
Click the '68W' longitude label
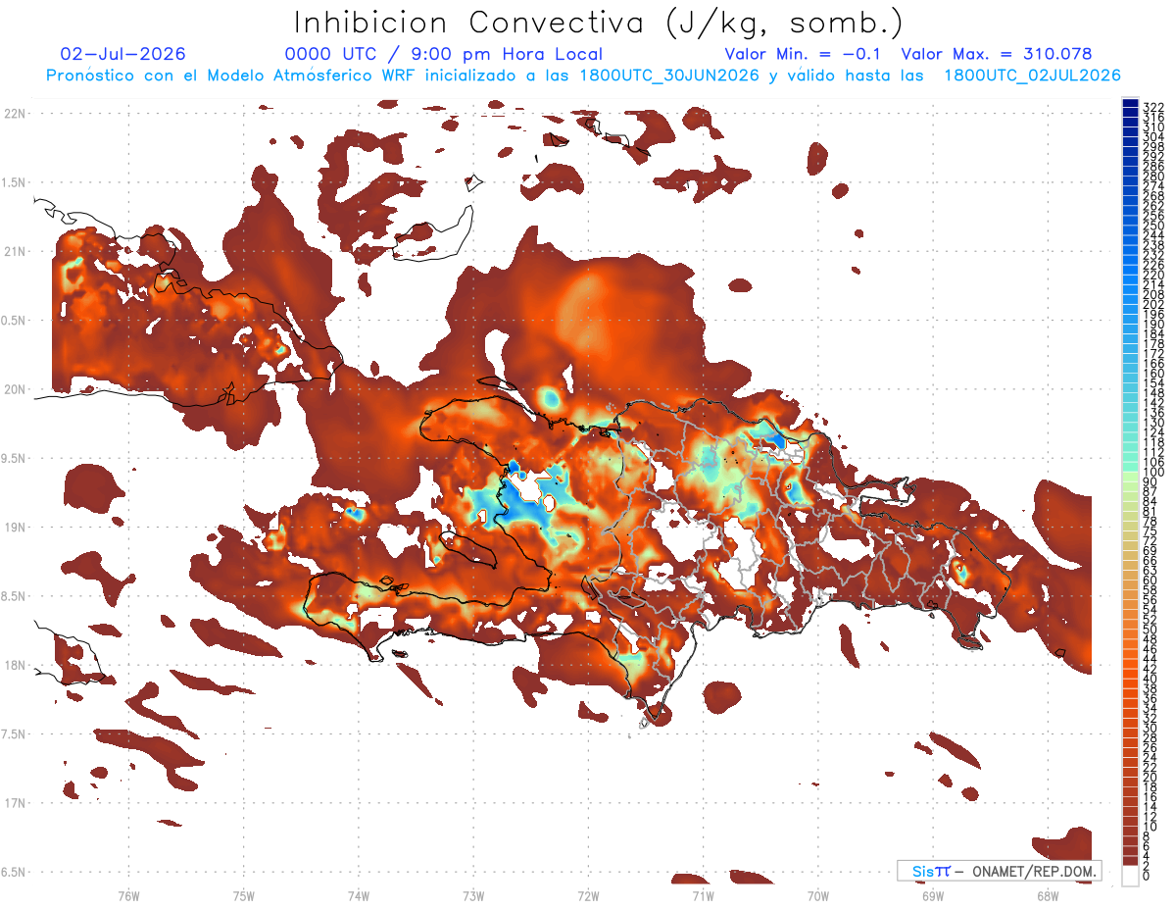1048,894
